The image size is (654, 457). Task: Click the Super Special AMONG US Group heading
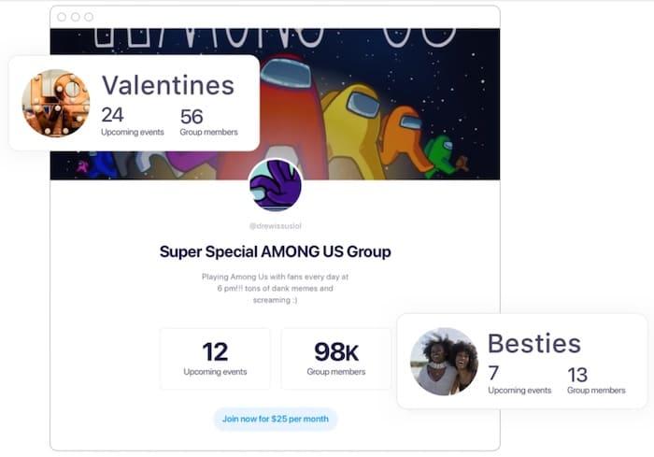(x=275, y=251)
